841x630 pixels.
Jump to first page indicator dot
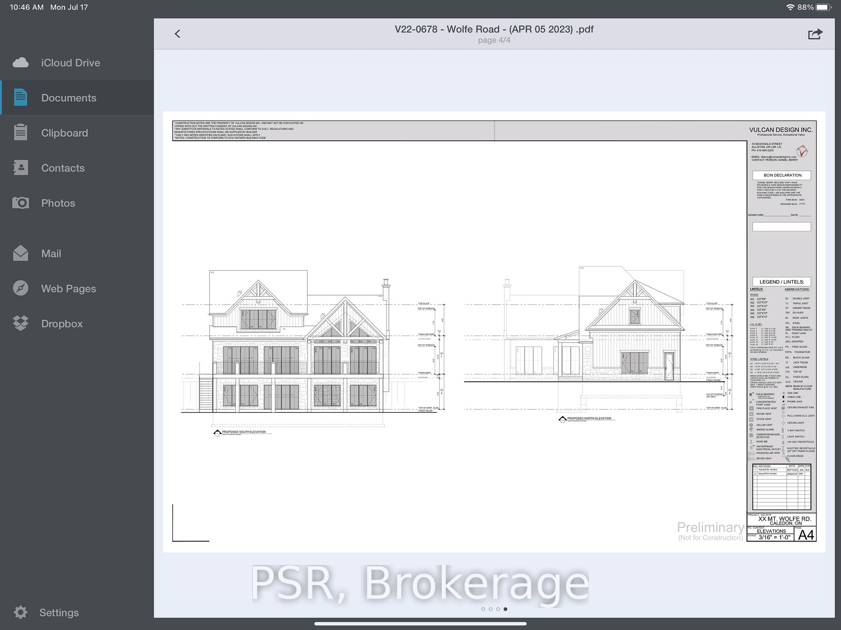tap(483, 609)
